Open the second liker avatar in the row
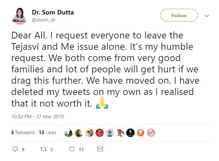 79,132
